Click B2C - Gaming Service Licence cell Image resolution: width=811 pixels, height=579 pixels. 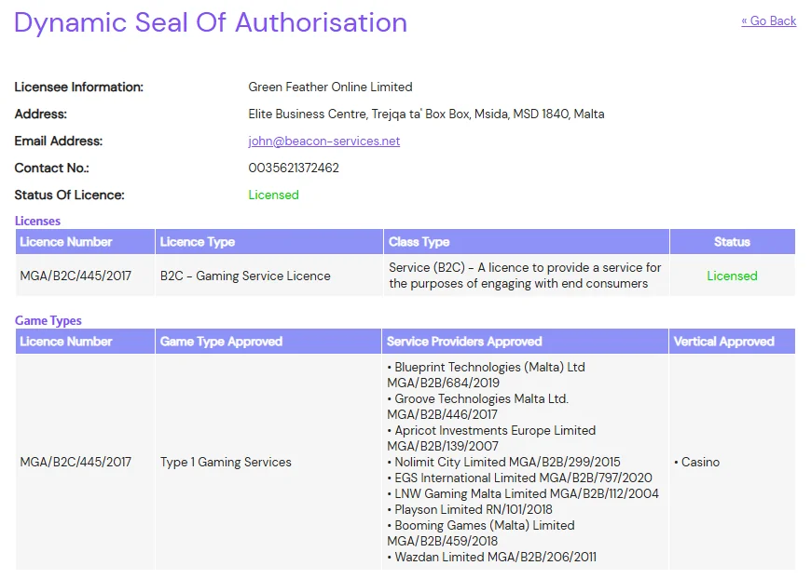point(245,276)
